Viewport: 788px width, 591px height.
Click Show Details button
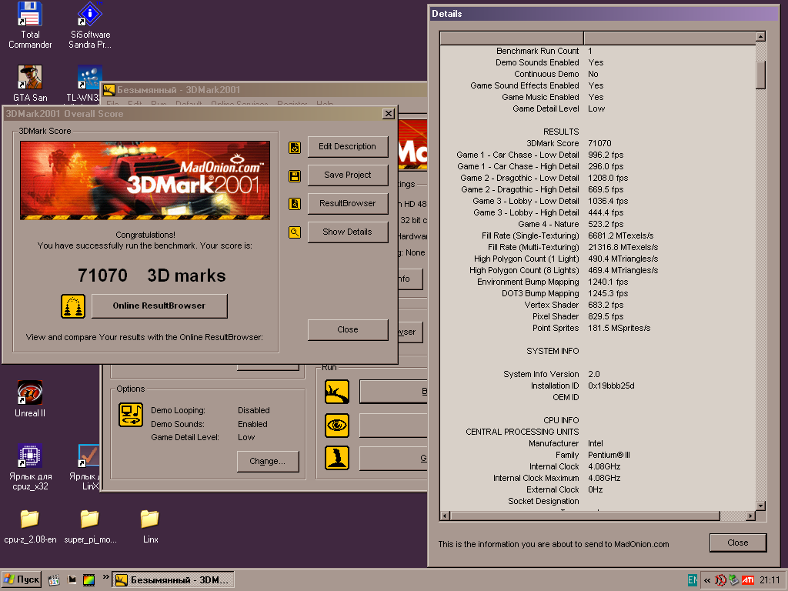(348, 232)
